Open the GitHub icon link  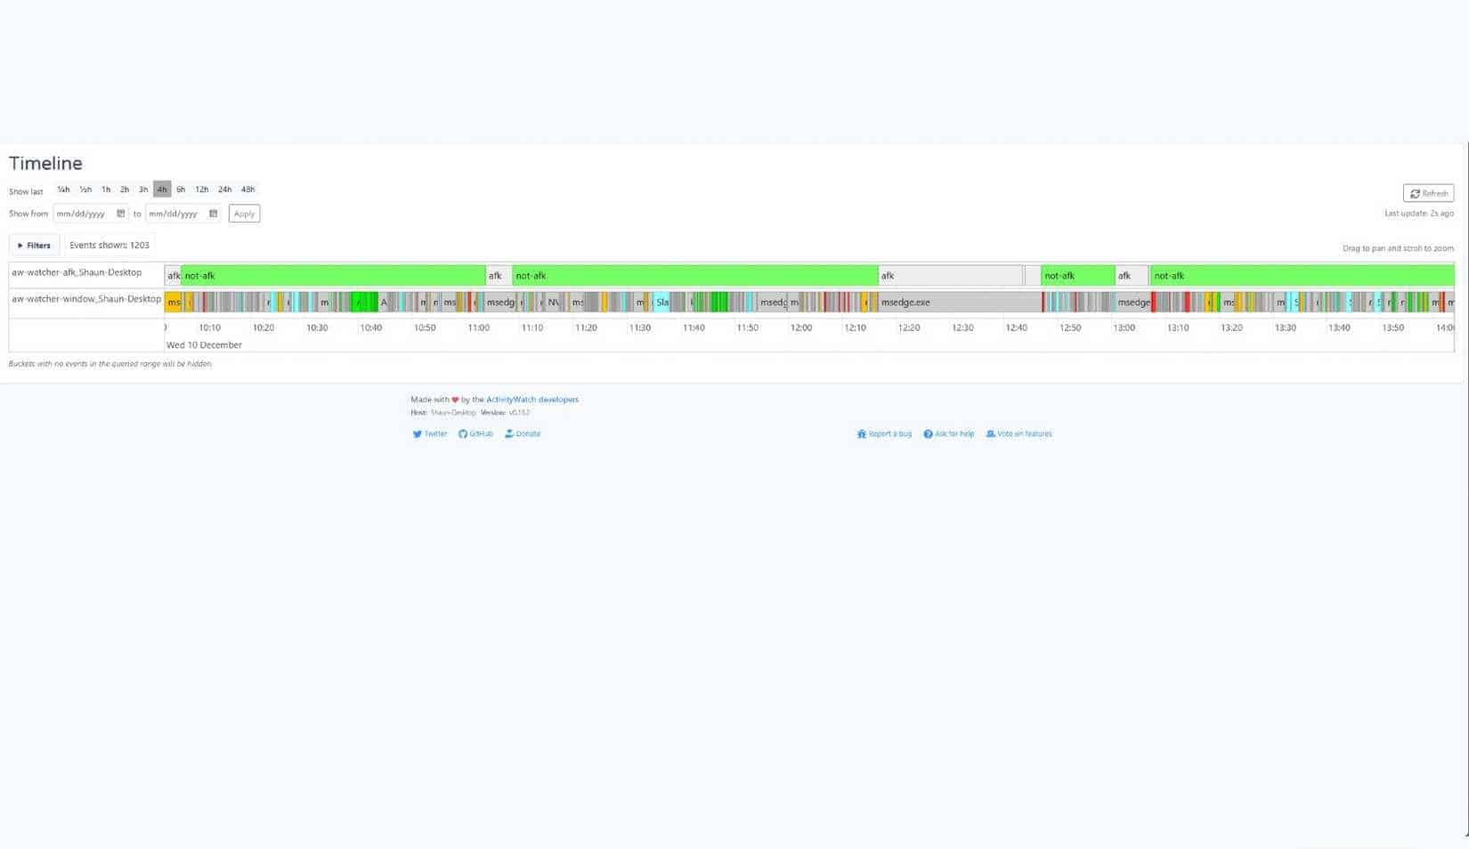click(x=462, y=434)
